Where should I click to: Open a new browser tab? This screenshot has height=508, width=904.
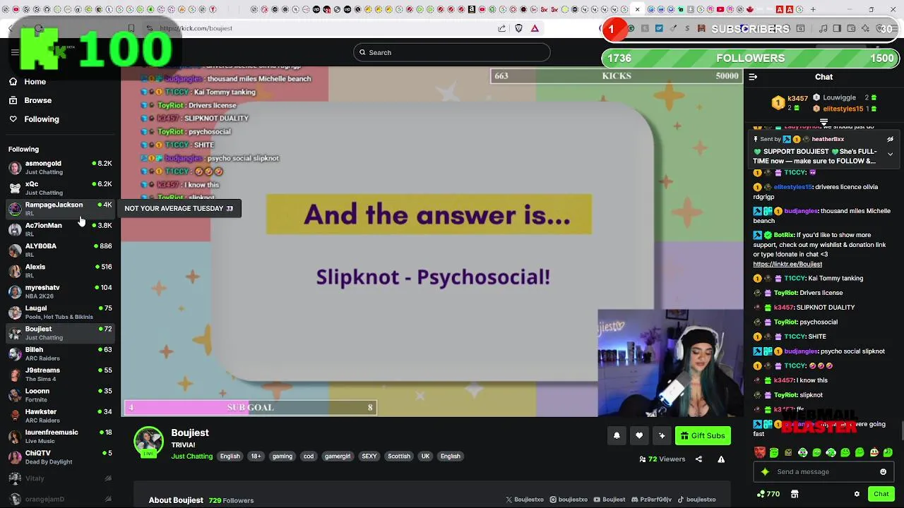(x=813, y=9)
